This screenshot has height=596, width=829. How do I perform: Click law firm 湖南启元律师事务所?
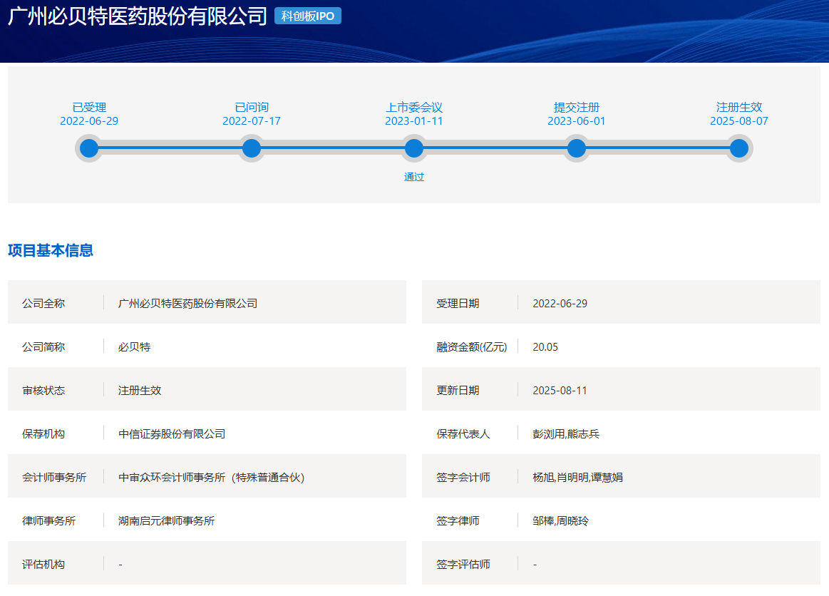coord(166,520)
